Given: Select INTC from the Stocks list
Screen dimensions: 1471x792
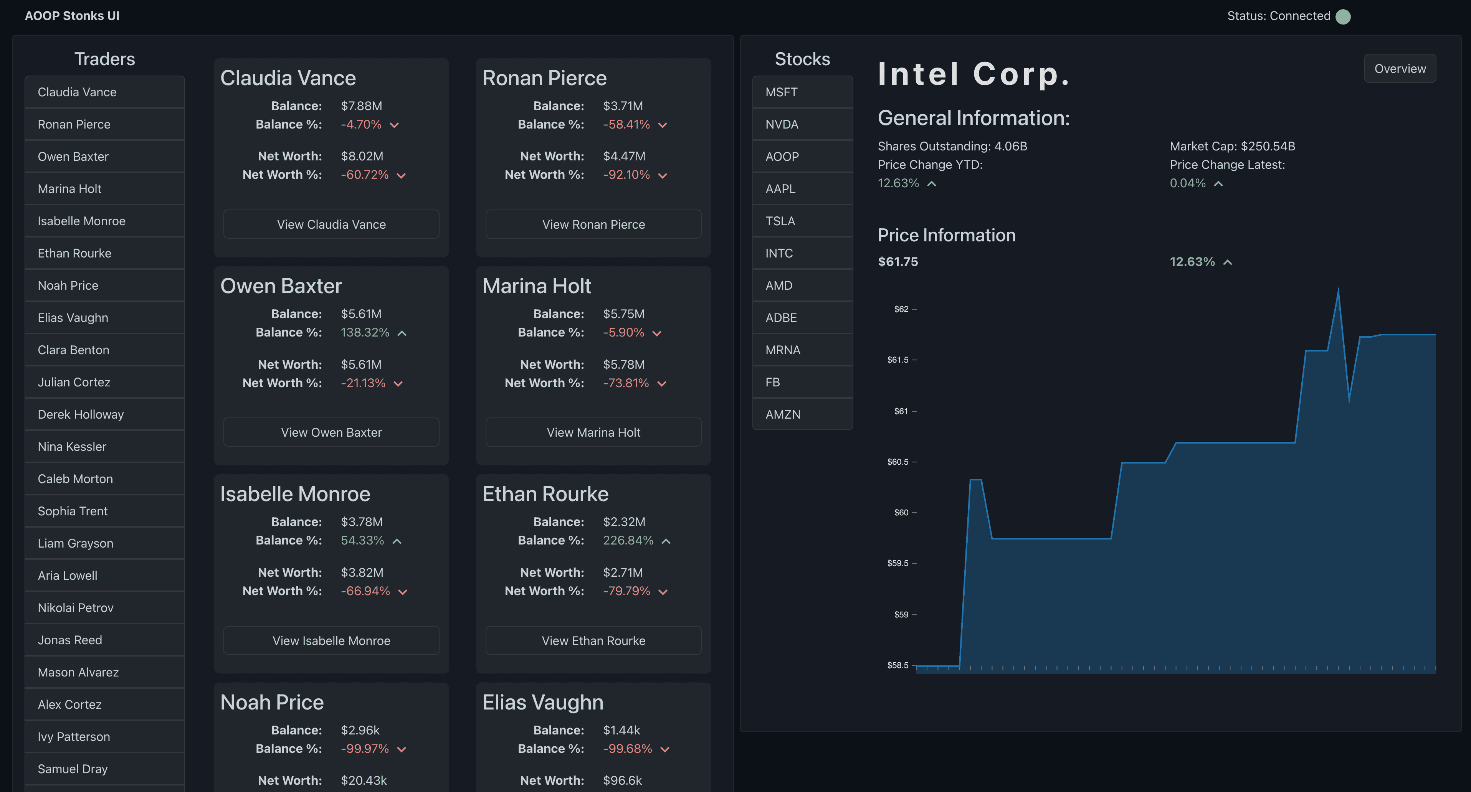Looking at the screenshot, I should pos(802,253).
